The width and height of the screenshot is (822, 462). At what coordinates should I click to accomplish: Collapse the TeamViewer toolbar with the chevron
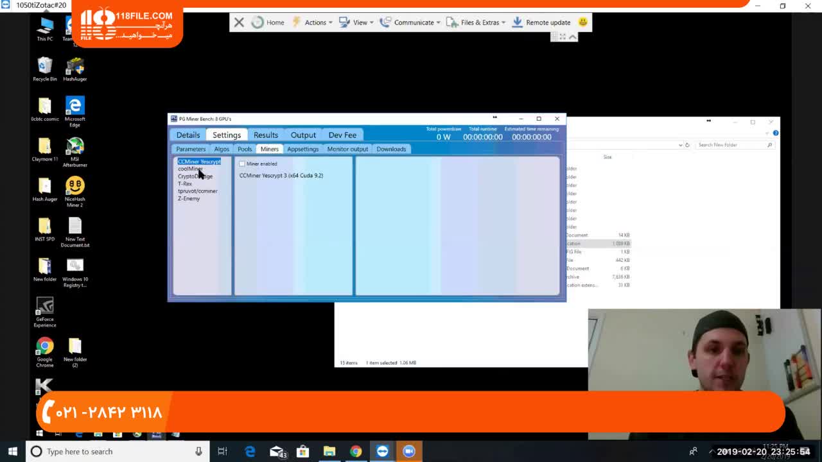click(x=573, y=37)
